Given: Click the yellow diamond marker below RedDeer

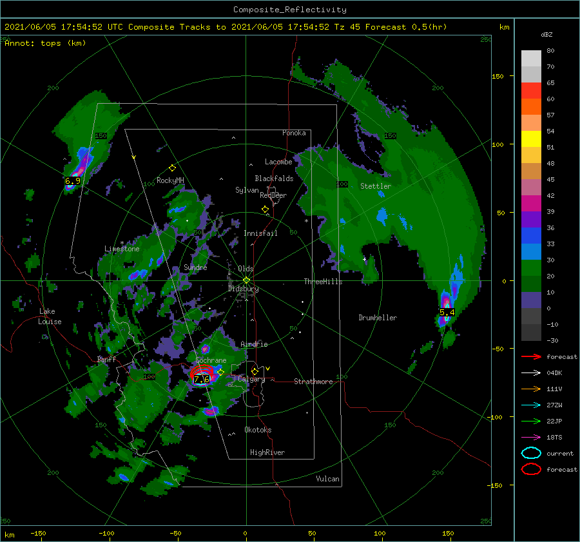Looking at the screenshot, I should tap(265, 209).
